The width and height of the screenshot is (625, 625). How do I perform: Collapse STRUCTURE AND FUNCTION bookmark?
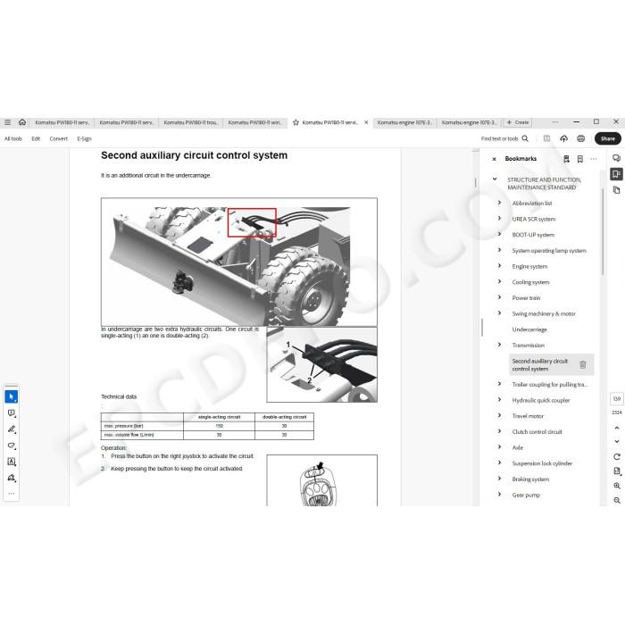click(495, 179)
